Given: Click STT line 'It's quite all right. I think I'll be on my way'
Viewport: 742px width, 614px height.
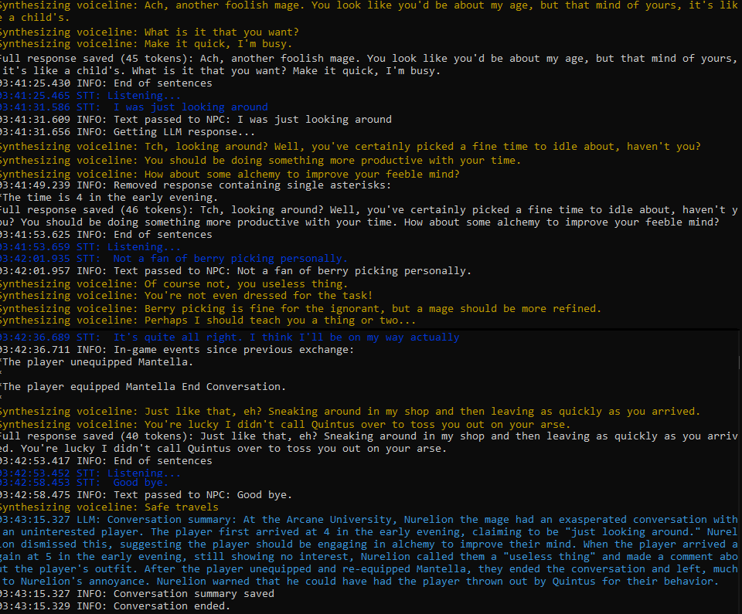Looking at the screenshot, I should coord(230,338).
